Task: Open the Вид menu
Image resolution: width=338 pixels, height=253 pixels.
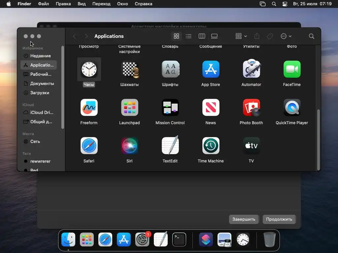Action: pyautogui.click(x=82, y=4)
